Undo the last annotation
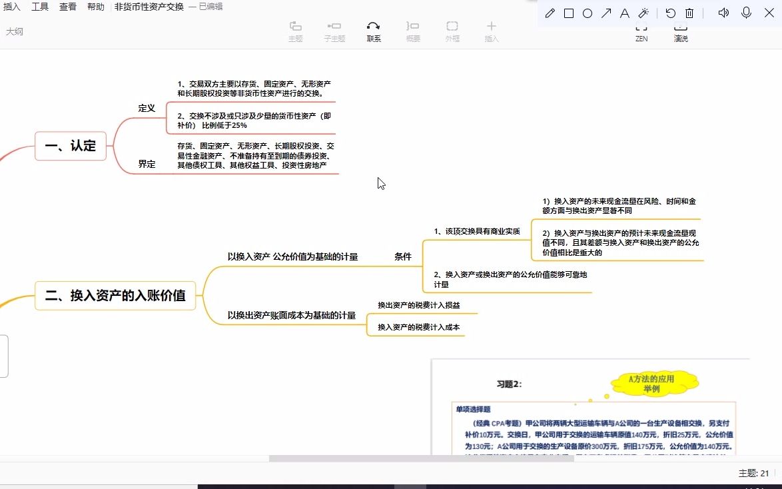782x489 pixels. (669, 12)
